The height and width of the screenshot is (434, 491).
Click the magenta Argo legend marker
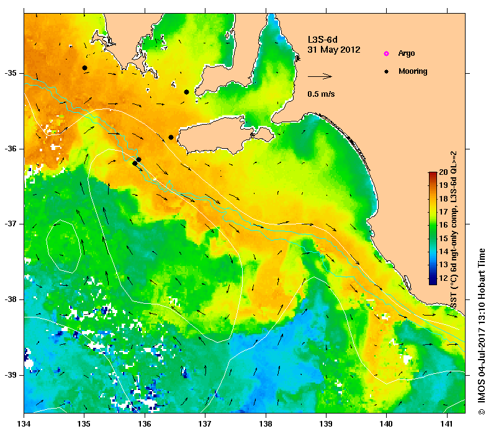[x=387, y=54]
